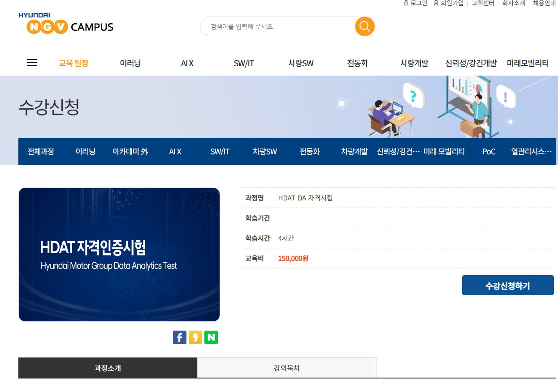This screenshot has width=558, height=387.
Task: Click the HDAT-DA 자격시험 course name
Action: (305, 198)
